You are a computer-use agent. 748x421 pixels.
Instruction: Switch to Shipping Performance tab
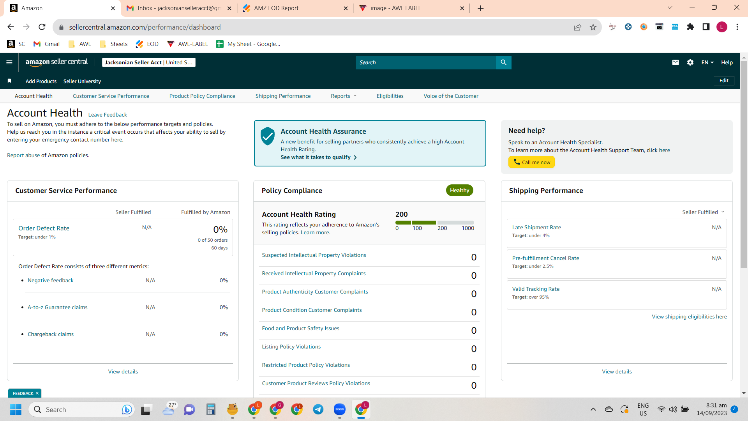pos(283,96)
